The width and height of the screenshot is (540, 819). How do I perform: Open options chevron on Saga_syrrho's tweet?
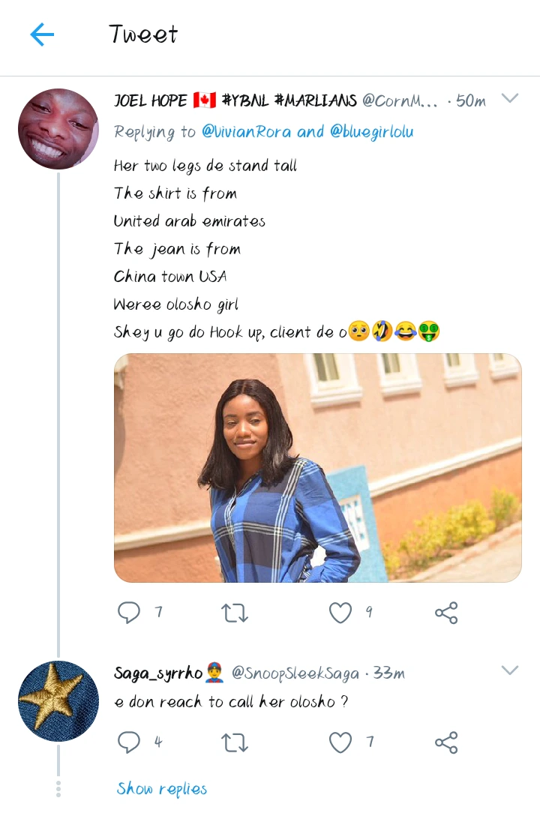coord(510,670)
